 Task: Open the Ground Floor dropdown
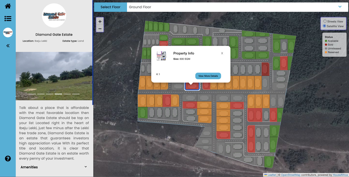(233, 7)
